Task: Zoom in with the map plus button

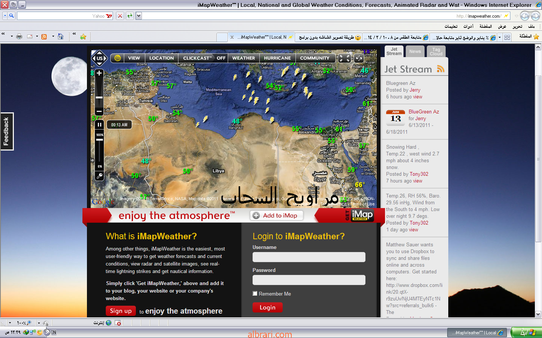Action: click(x=99, y=73)
